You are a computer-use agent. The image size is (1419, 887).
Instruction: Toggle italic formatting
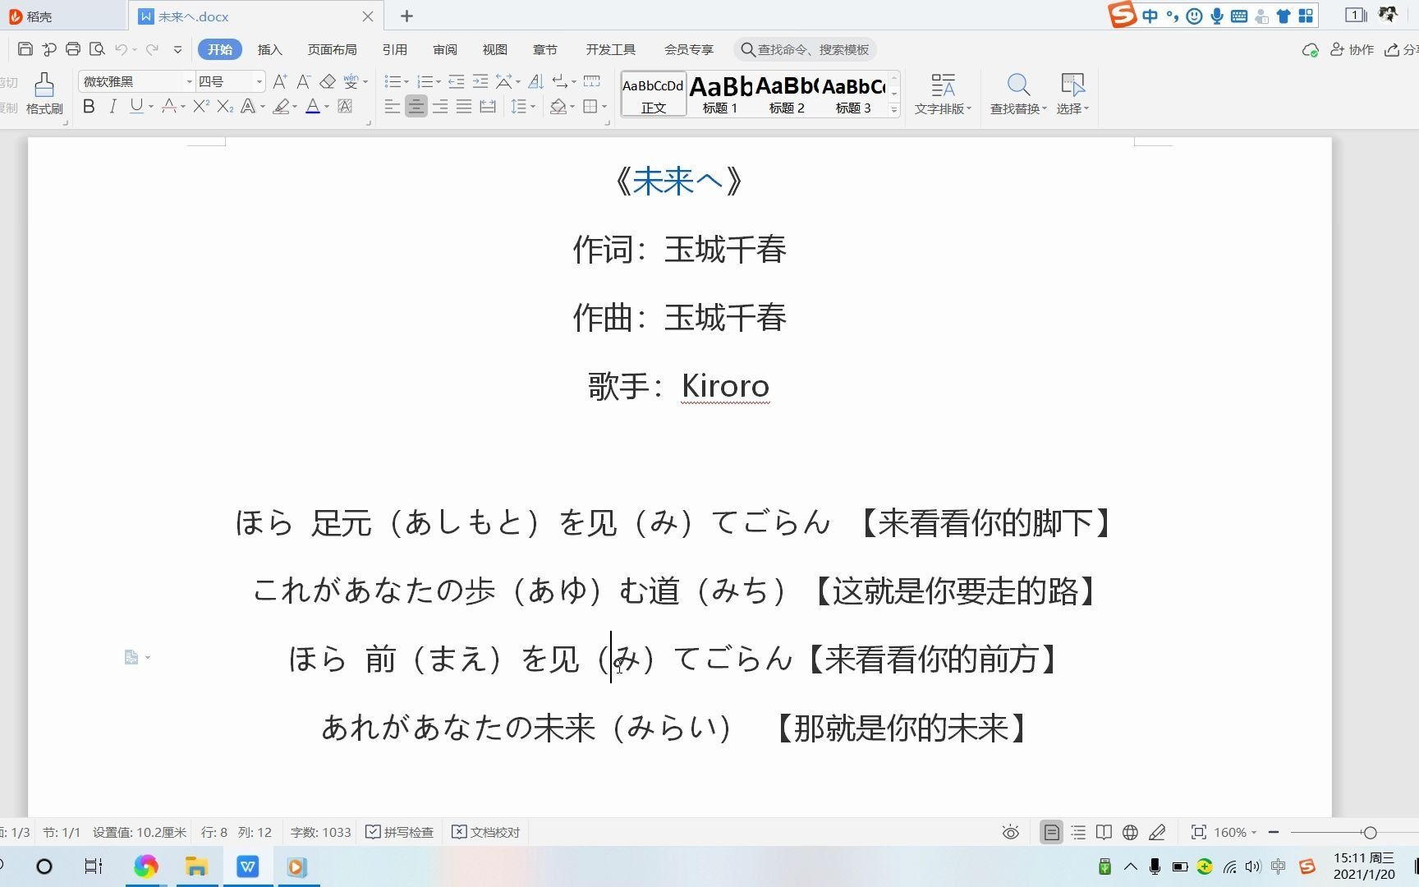(113, 106)
